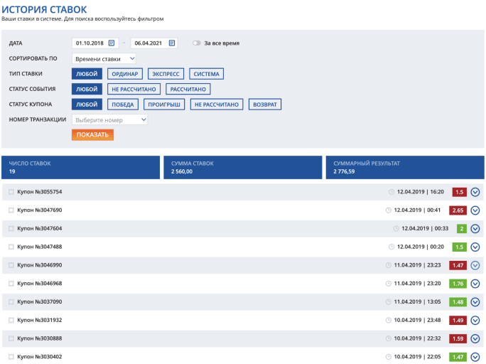Click clock icon beside 11.04.2019 | 13:05
The height and width of the screenshot is (364, 486).
pyautogui.click(x=389, y=301)
